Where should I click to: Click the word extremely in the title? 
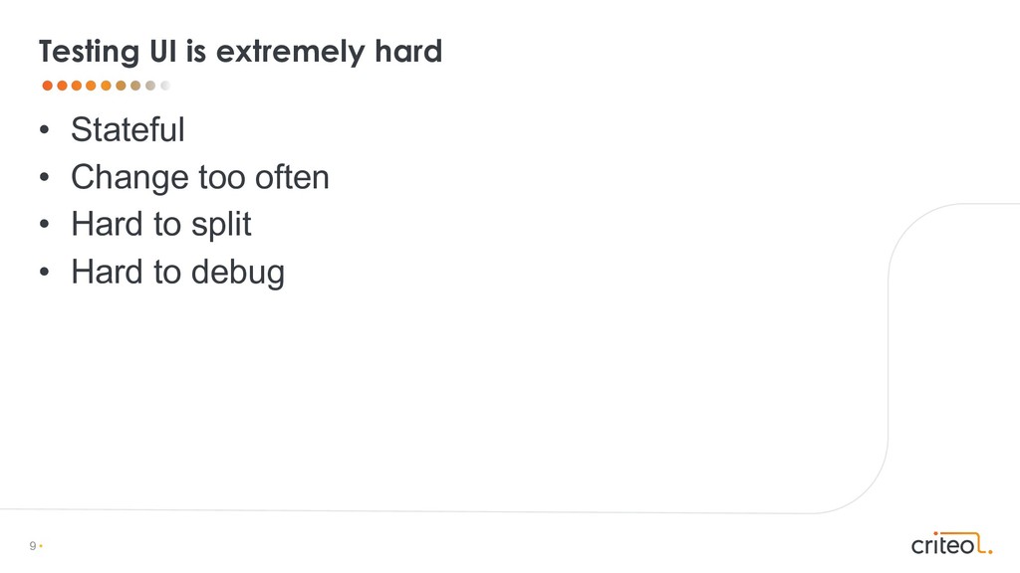point(290,52)
